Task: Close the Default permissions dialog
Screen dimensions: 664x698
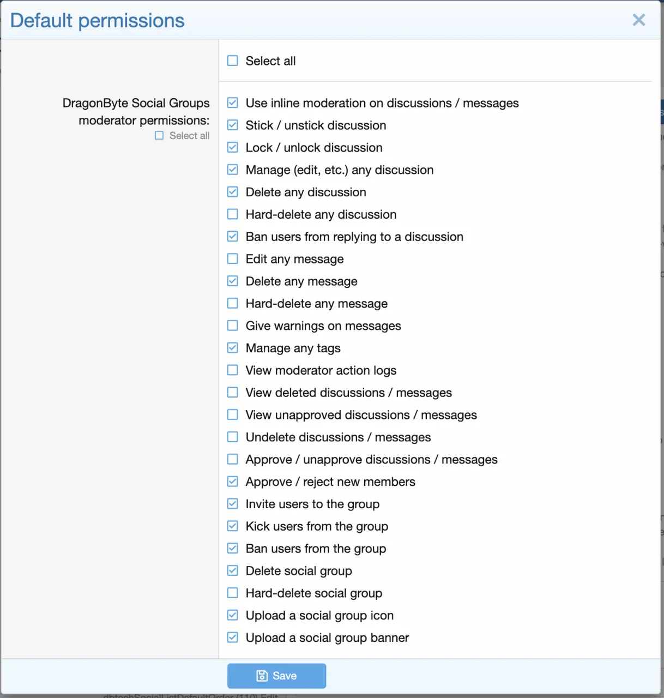Action: point(638,20)
